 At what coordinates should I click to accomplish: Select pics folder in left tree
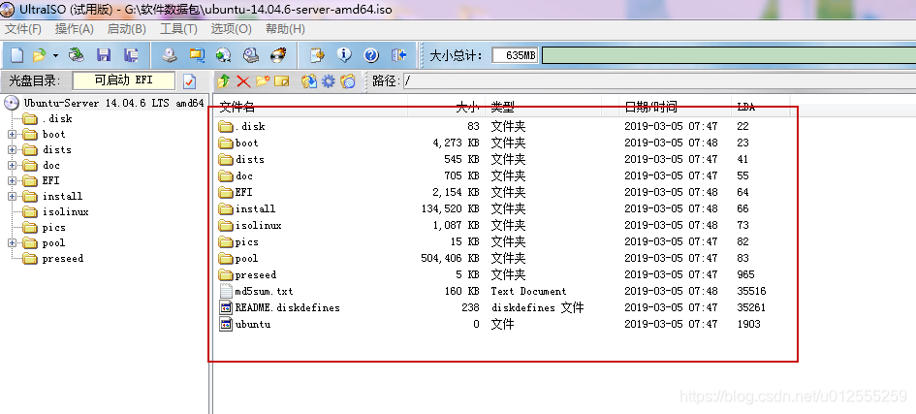[x=53, y=228]
